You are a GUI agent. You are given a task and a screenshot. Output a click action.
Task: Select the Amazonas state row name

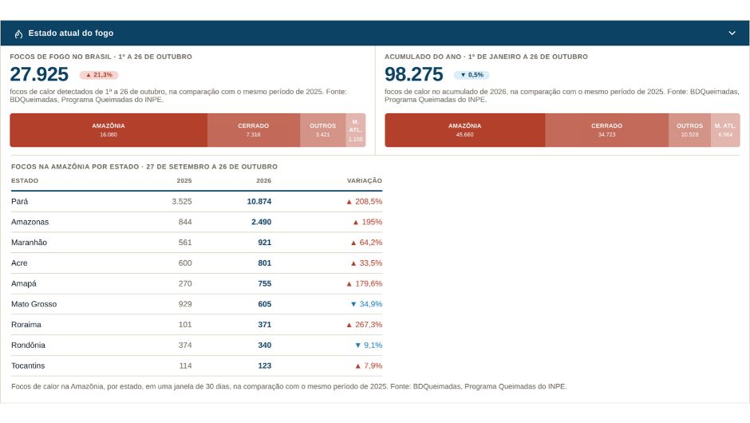[x=30, y=222]
